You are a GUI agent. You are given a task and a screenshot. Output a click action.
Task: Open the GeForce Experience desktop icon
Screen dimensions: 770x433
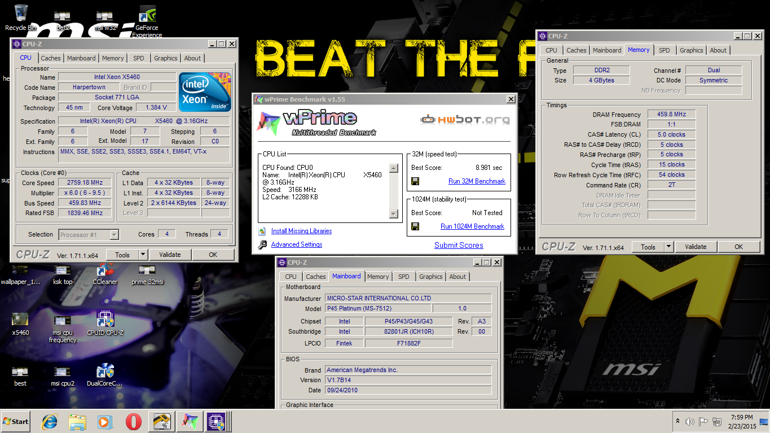tap(147, 21)
